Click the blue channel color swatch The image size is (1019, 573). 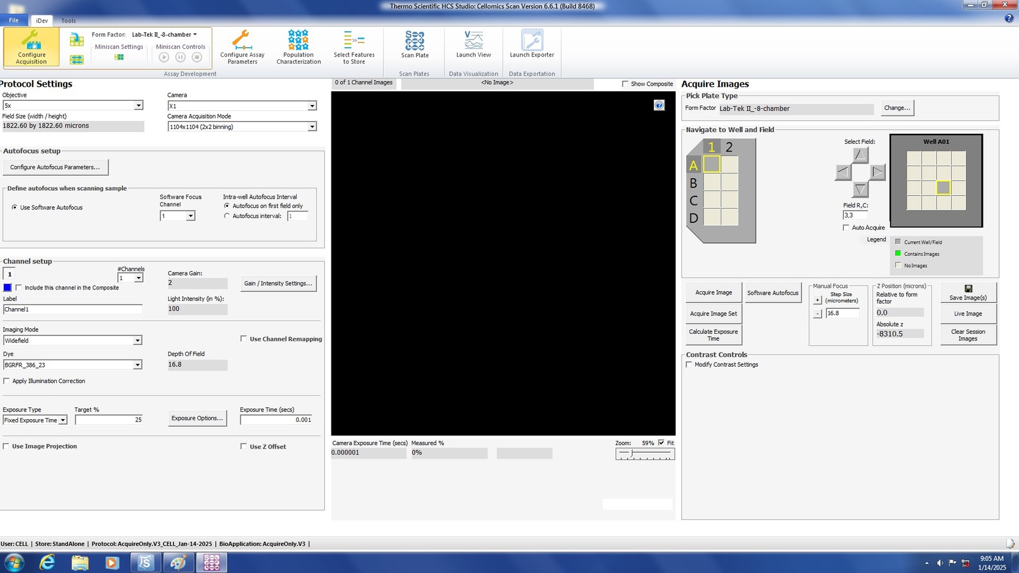click(x=7, y=288)
